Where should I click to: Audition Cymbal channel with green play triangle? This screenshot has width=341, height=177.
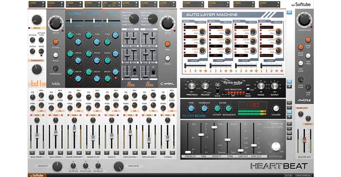click(x=173, y=6)
